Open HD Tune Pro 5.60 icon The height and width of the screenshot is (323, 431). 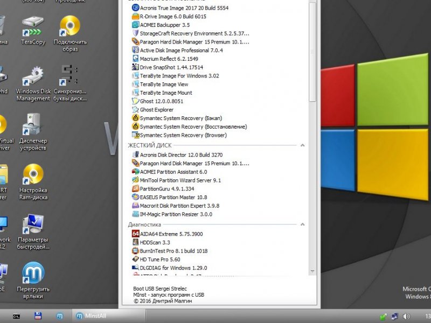(x=136, y=259)
